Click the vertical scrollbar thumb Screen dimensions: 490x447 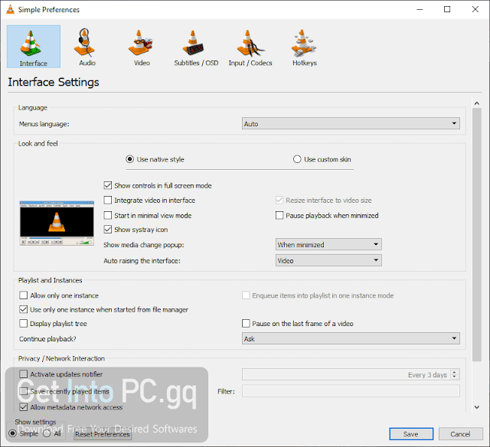(x=476, y=234)
